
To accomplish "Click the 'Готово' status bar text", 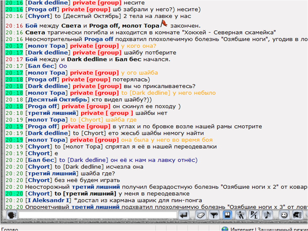I will [10, 229].
